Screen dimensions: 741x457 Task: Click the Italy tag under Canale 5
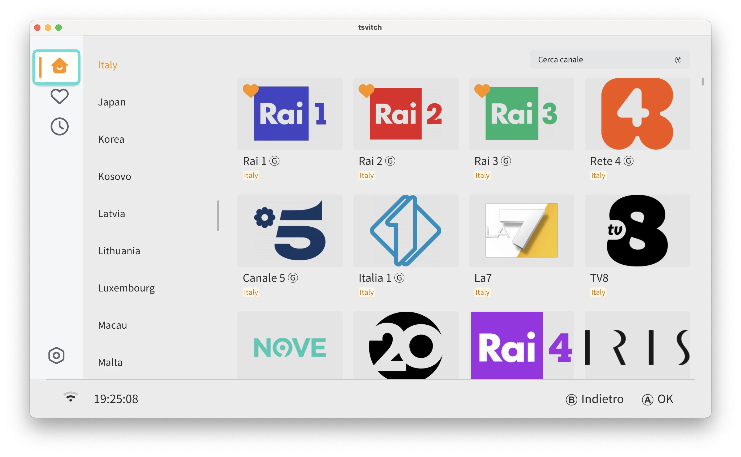(x=251, y=292)
